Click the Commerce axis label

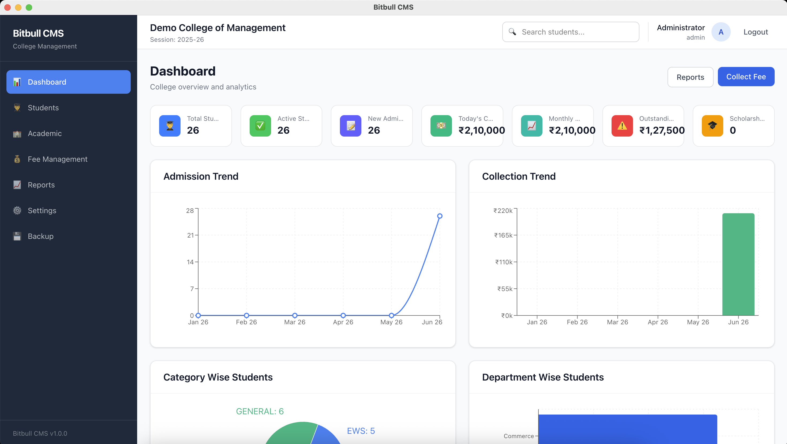[519, 436]
